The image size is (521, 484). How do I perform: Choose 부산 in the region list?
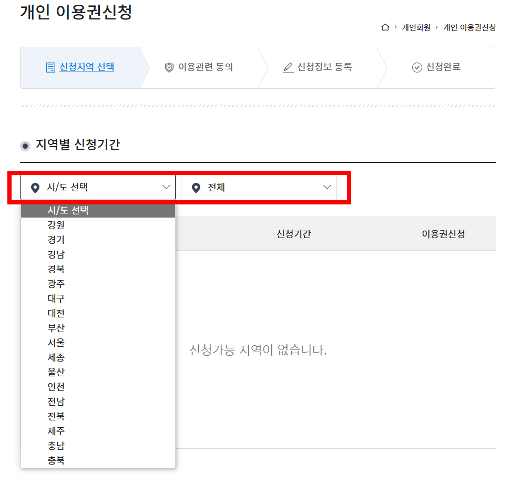point(98,328)
